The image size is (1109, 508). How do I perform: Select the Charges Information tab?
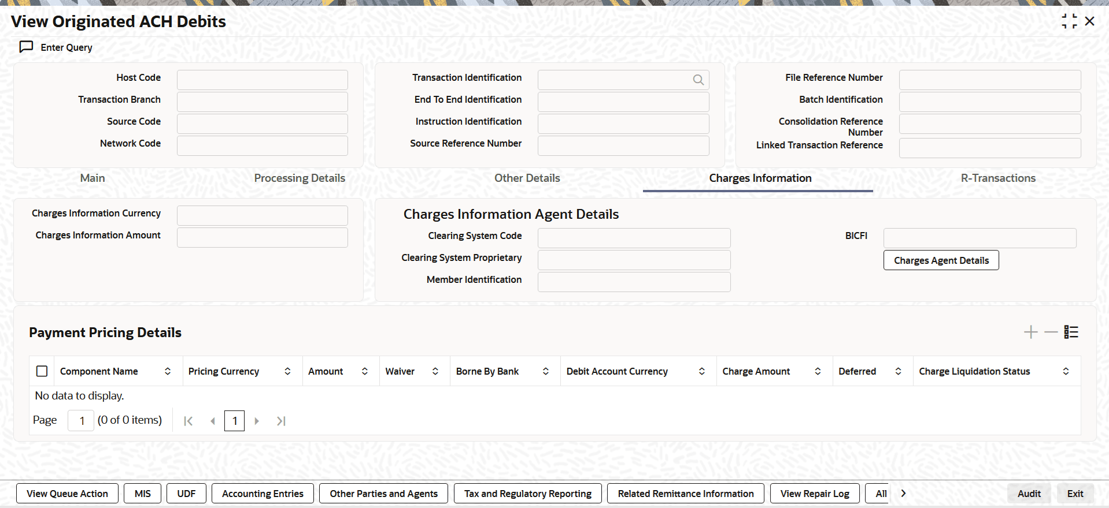760,178
